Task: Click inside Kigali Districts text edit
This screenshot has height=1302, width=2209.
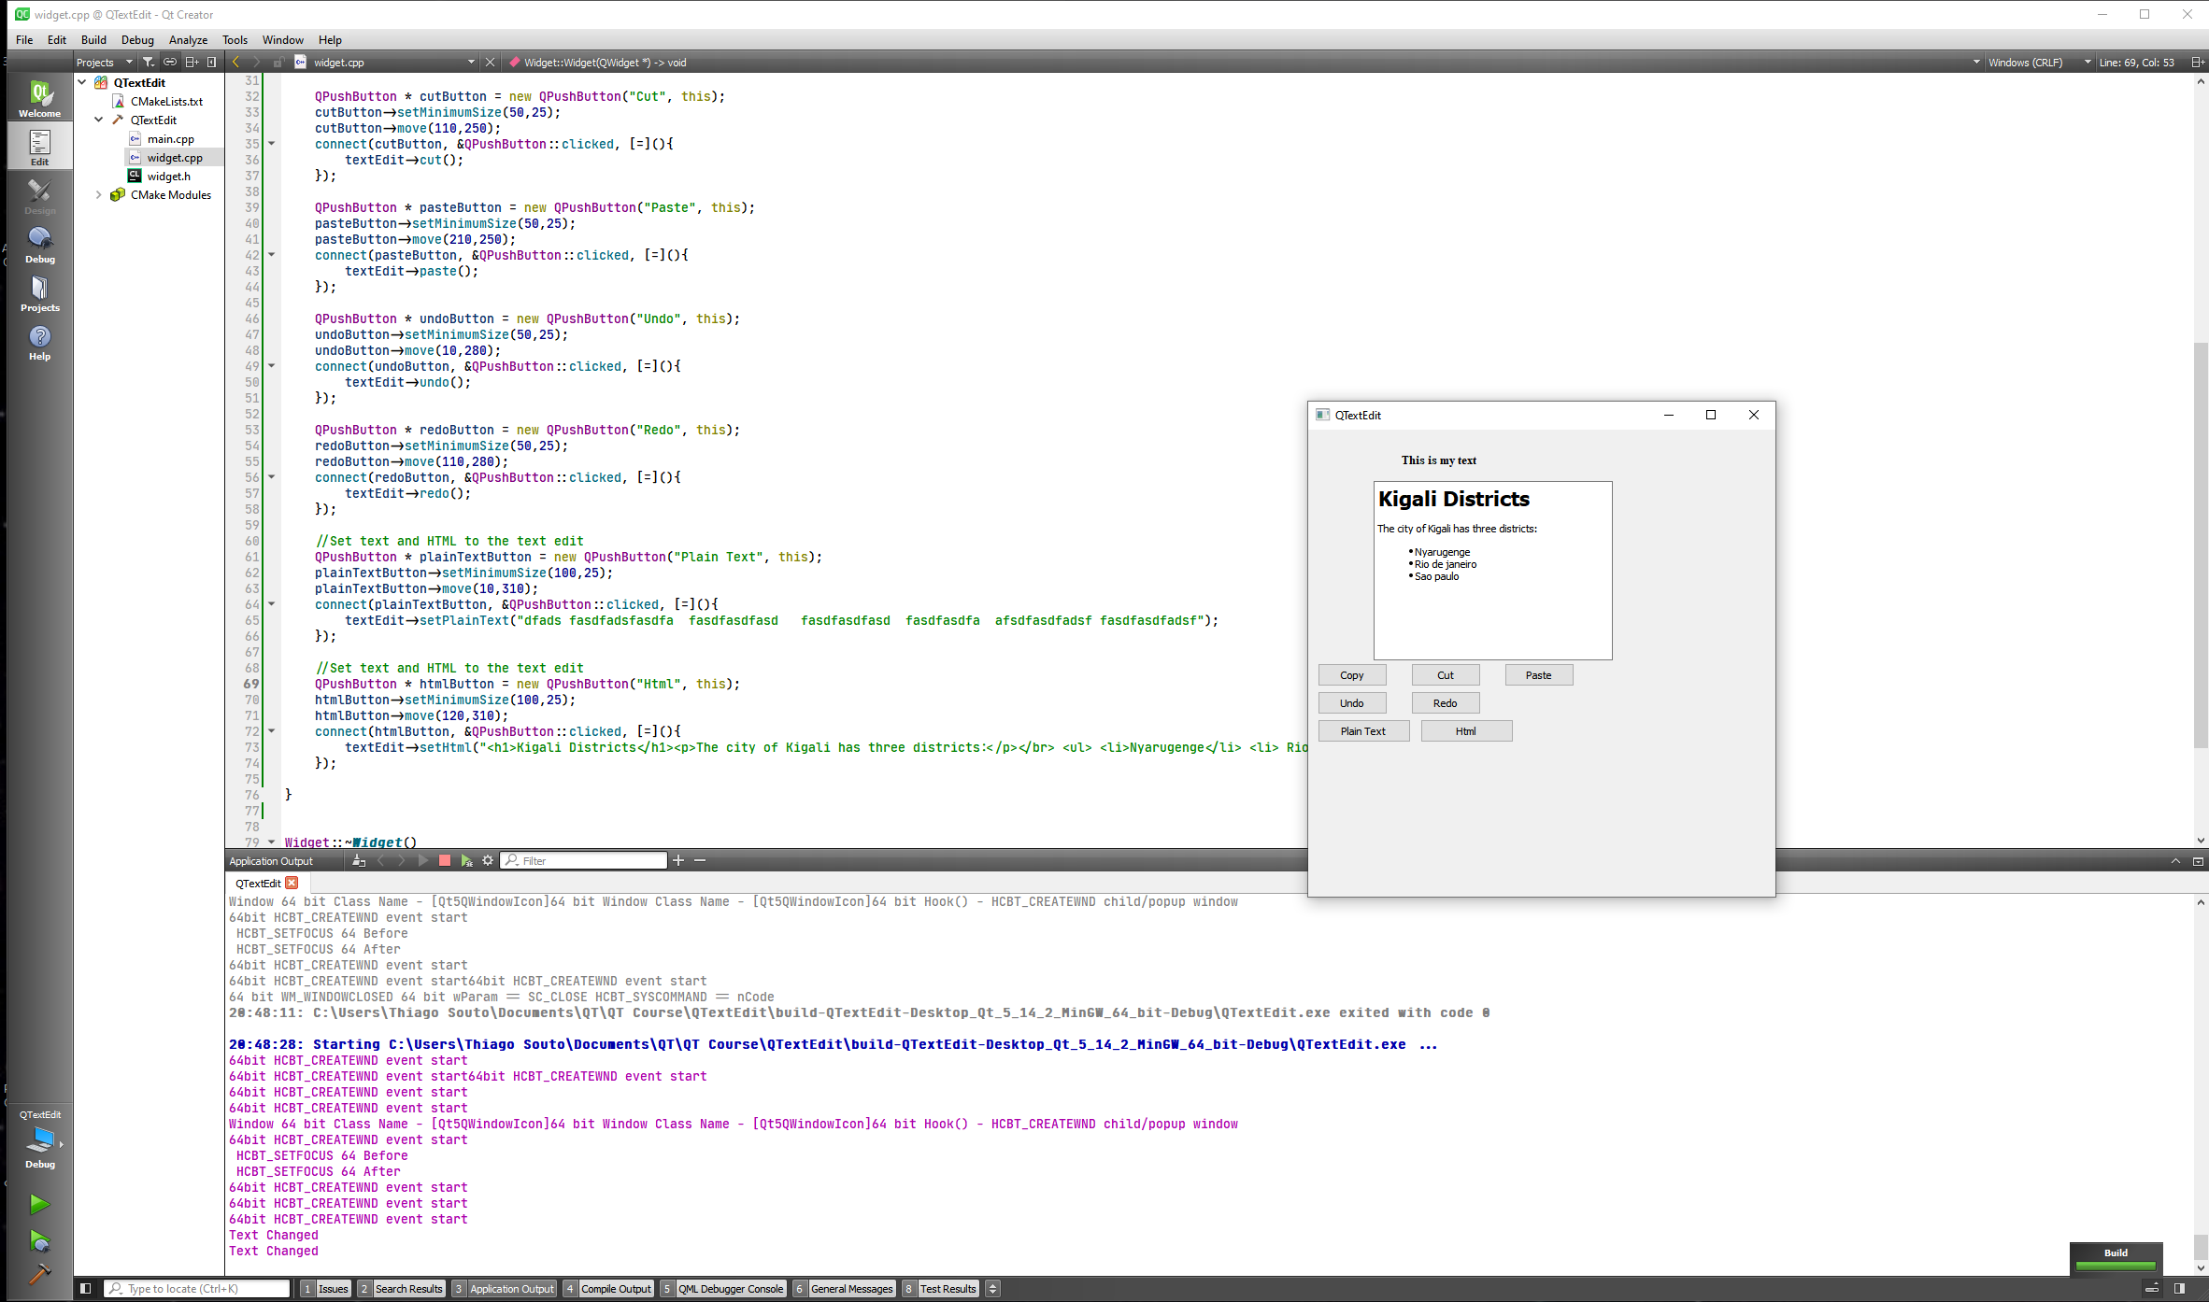Action: tap(1492, 571)
